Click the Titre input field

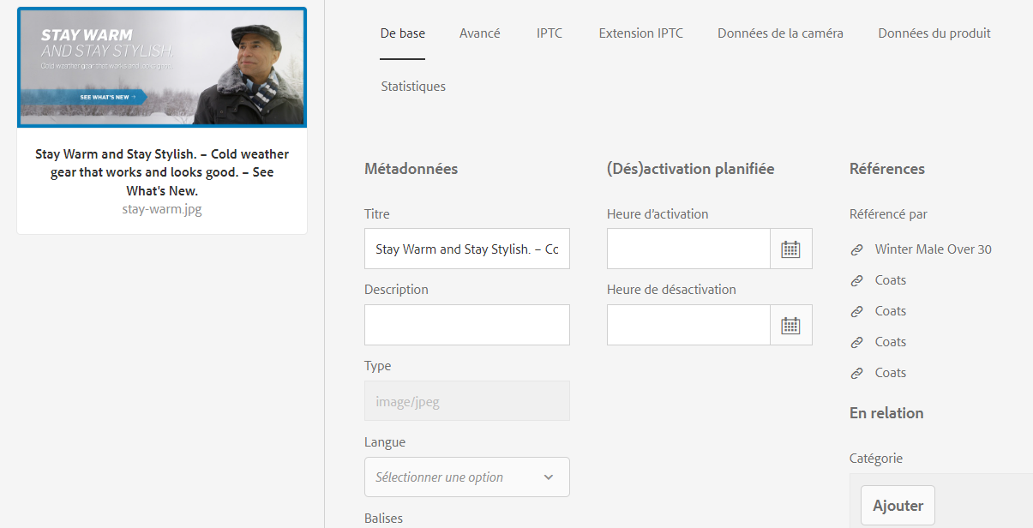(x=467, y=249)
